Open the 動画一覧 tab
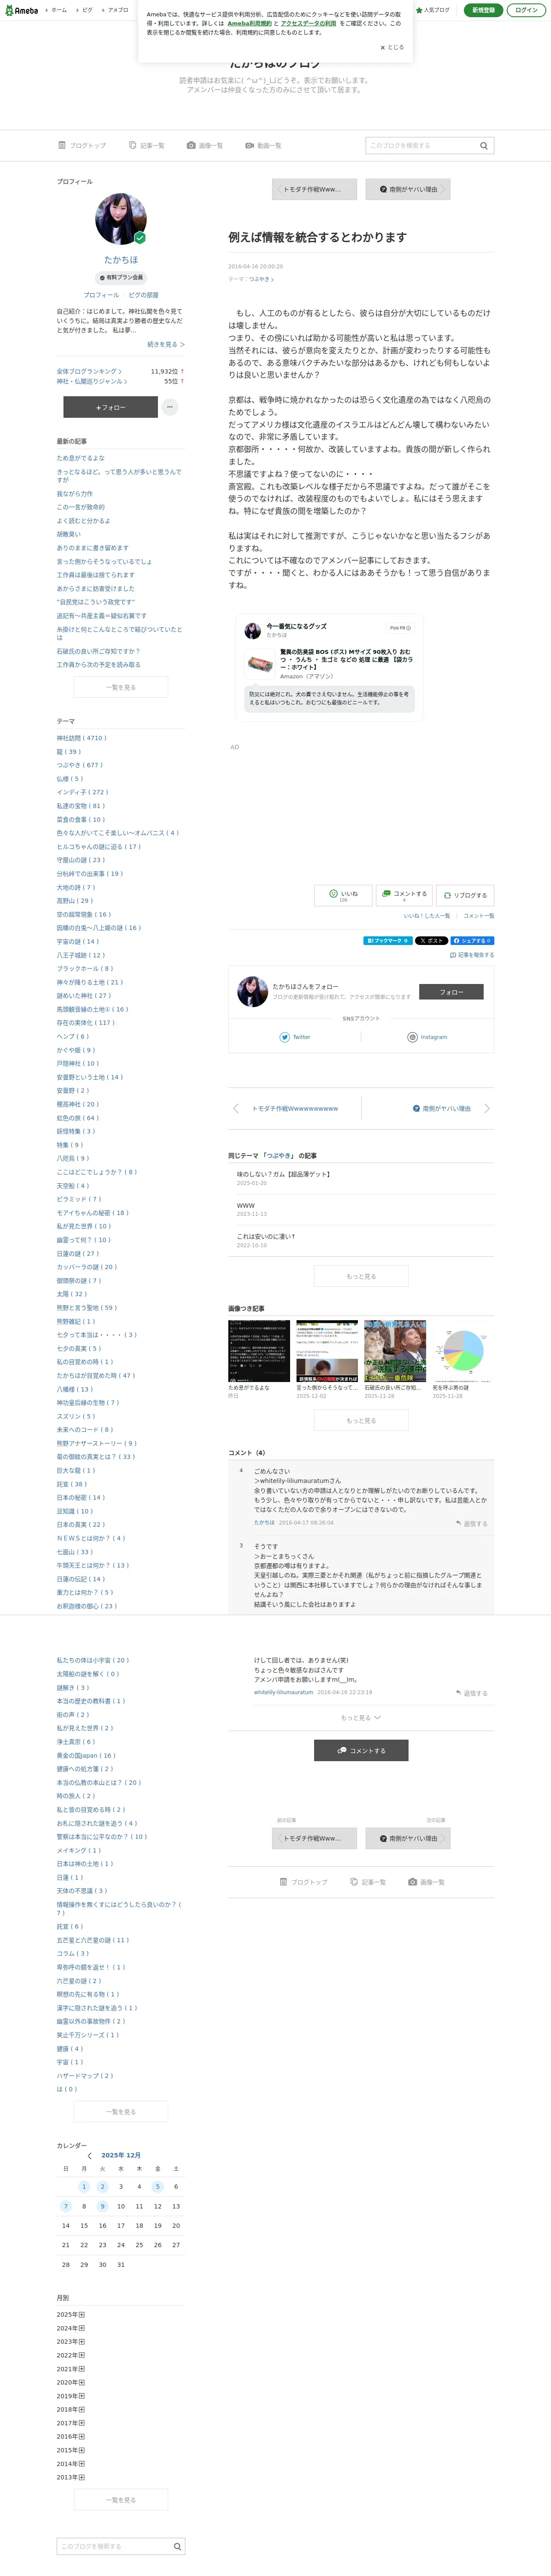This screenshot has height=2576, width=551. click(x=263, y=146)
